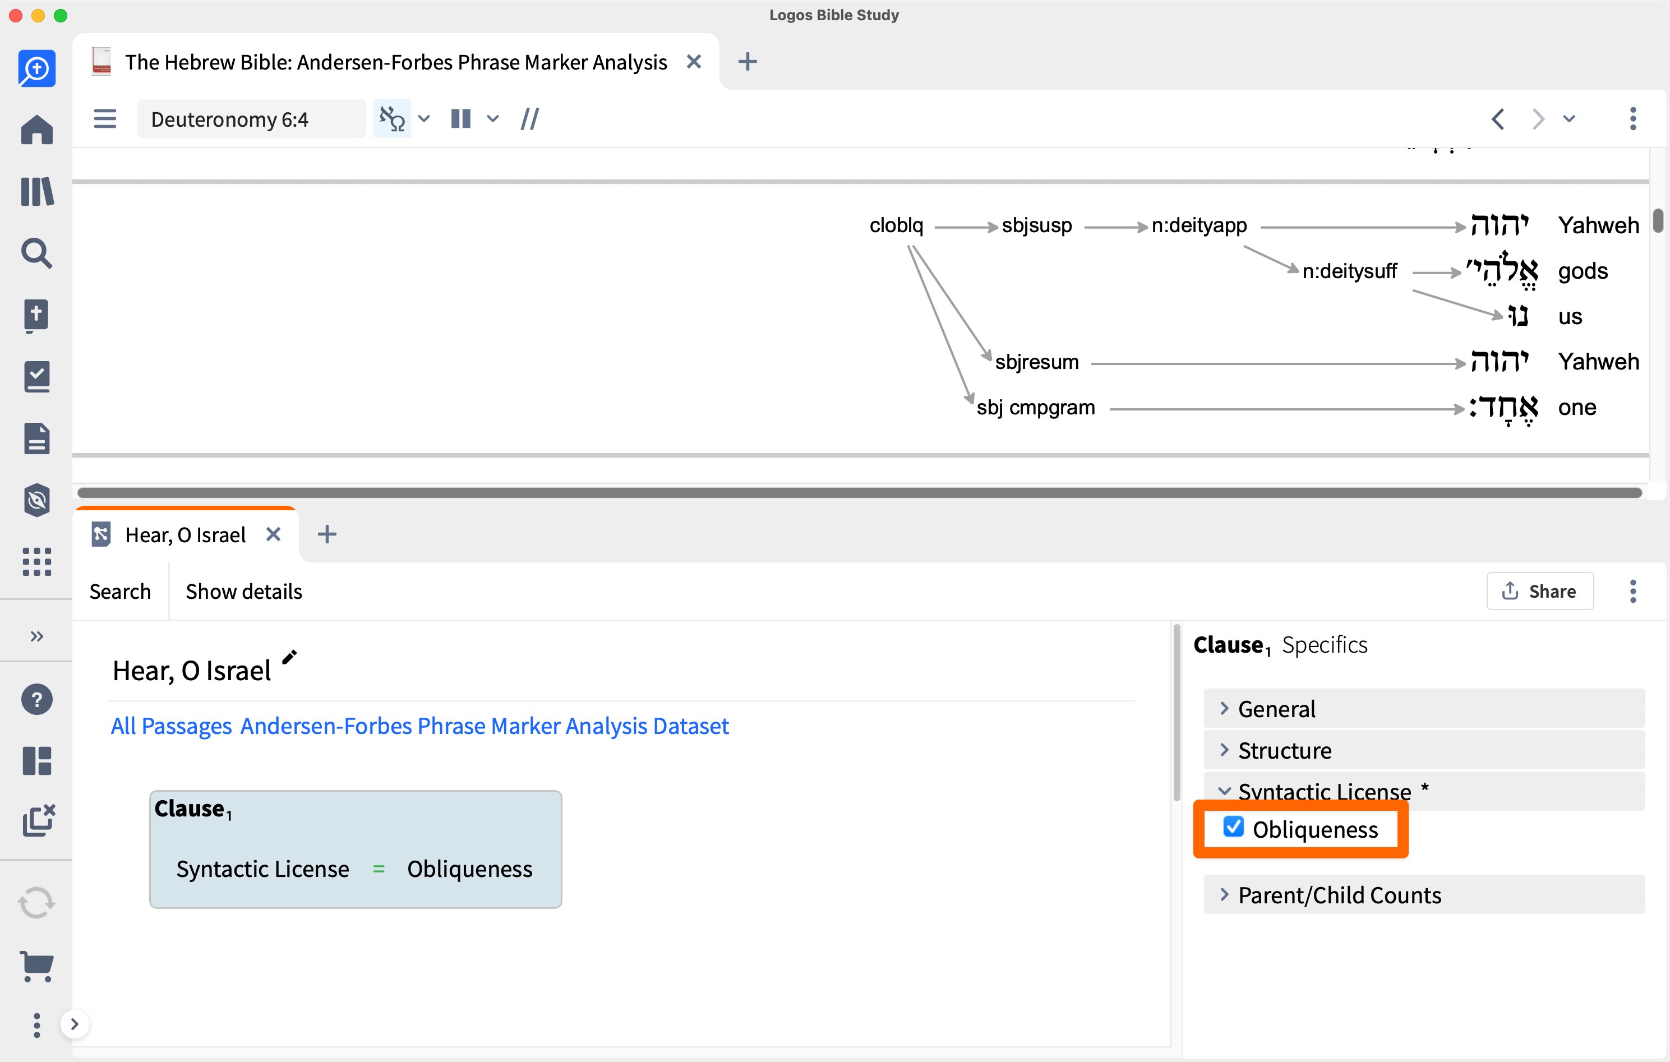Viewport: 1670px width, 1062px height.
Task: Click the small arrow expander at bottom left
Action: (75, 1024)
